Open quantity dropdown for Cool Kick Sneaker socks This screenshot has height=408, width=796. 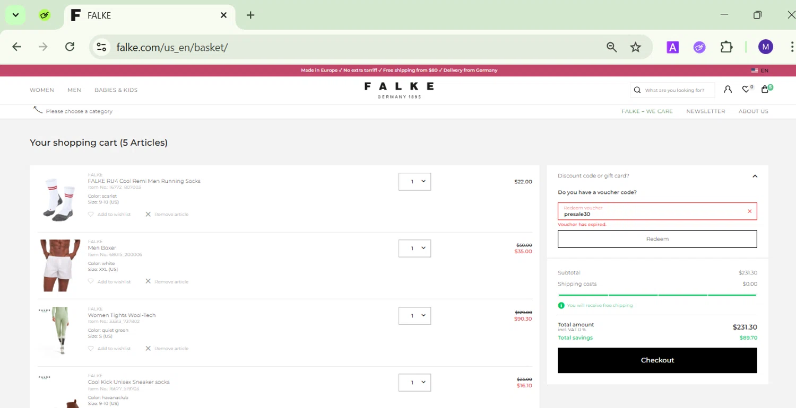click(414, 383)
